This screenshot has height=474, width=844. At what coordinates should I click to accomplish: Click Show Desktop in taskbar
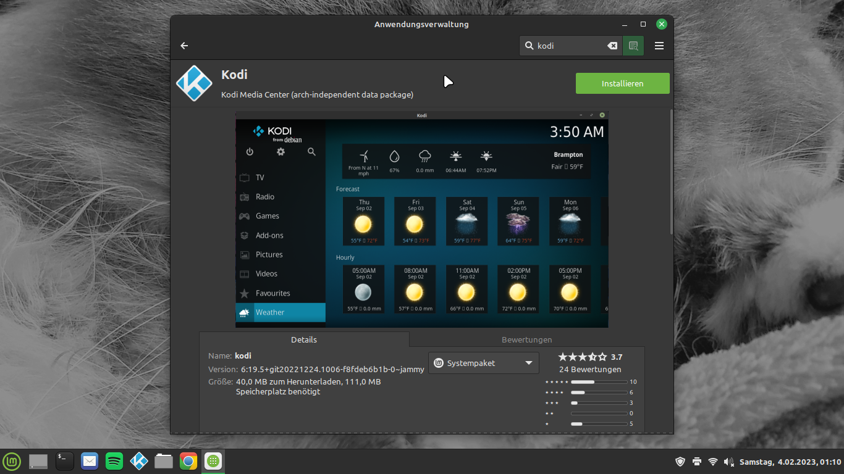click(38, 461)
